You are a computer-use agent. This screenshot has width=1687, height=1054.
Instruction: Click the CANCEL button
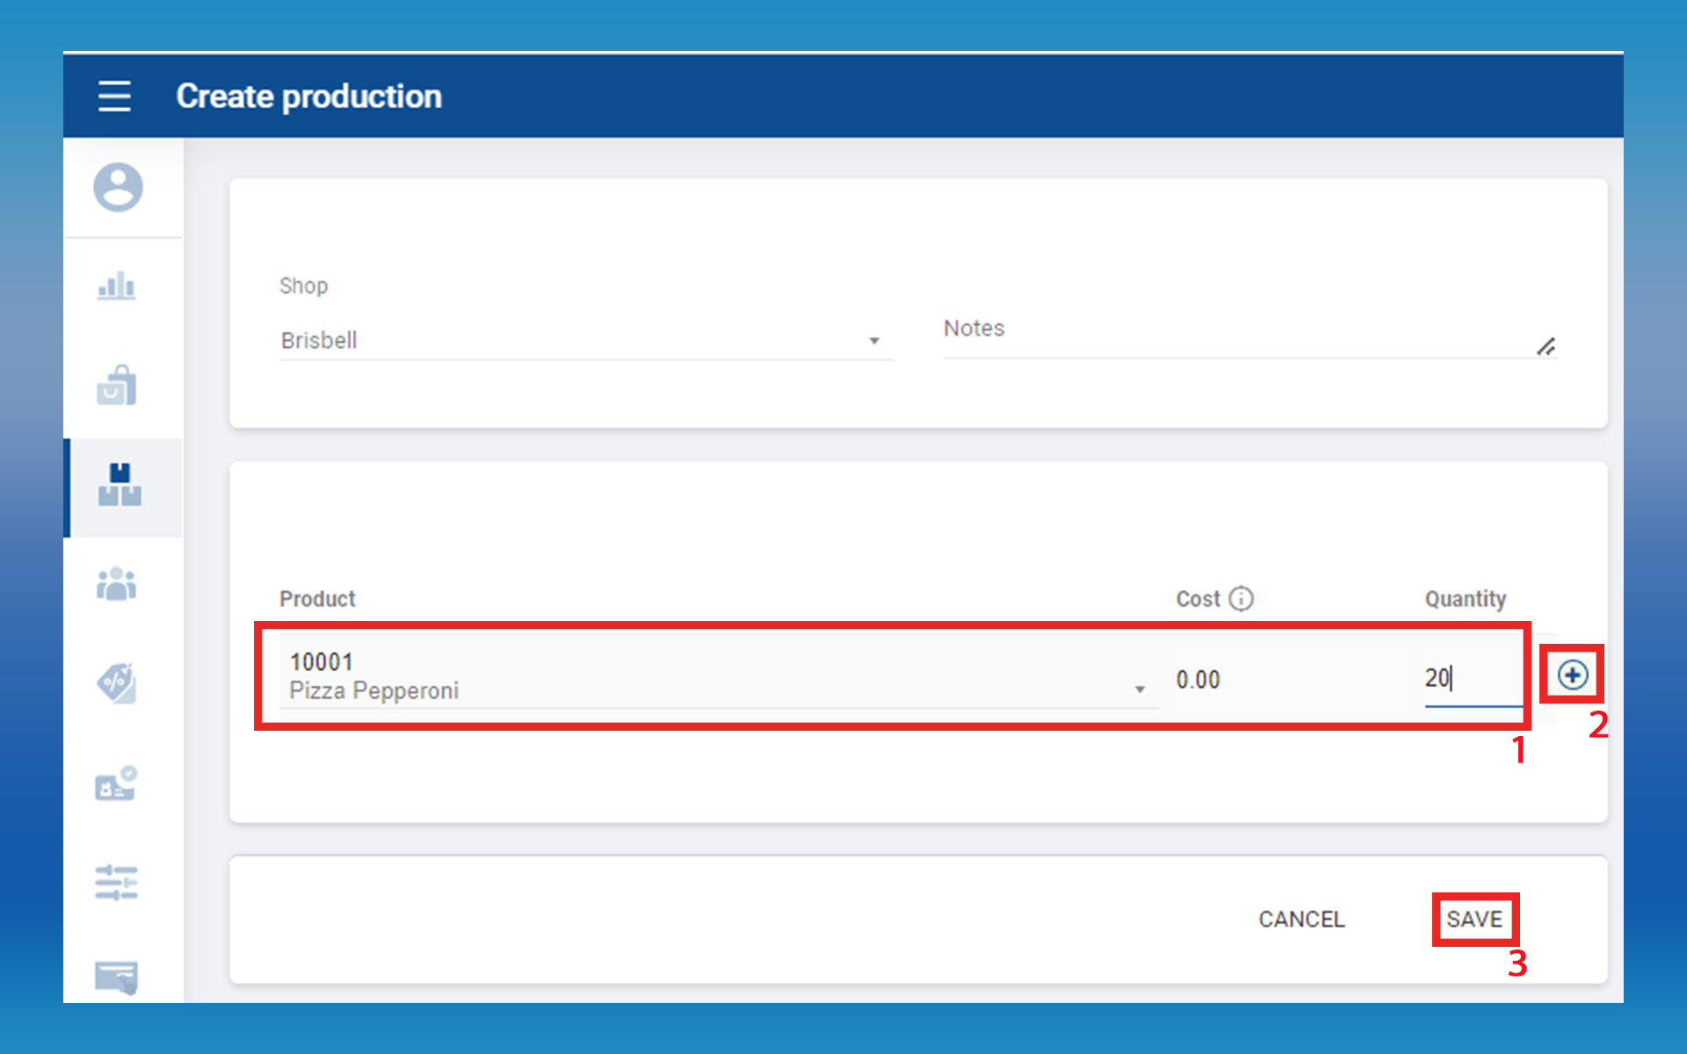[1301, 919]
